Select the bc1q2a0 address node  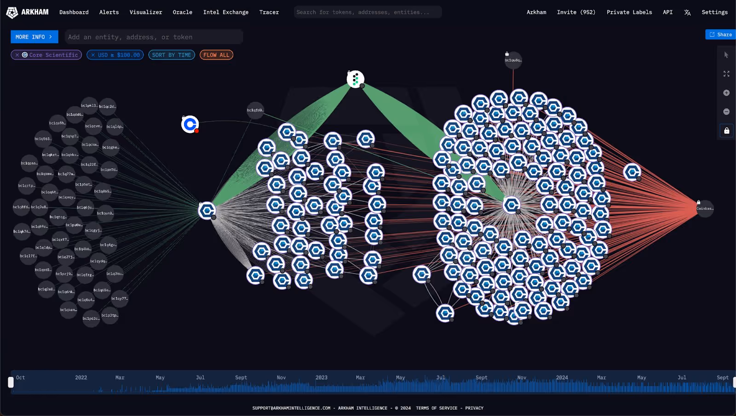[x=46, y=289]
